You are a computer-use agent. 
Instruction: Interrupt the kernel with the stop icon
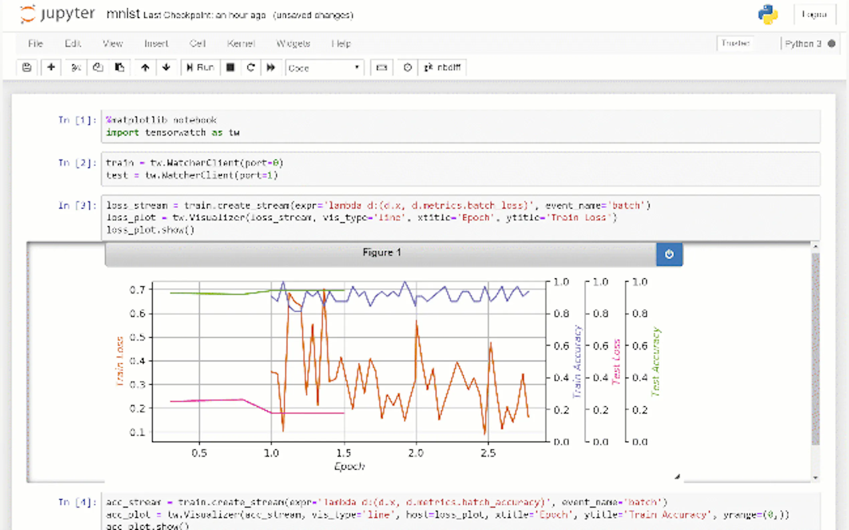coord(230,67)
